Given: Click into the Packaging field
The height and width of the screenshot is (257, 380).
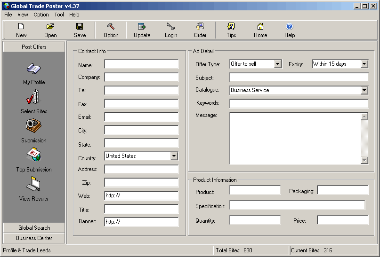Looking at the screenshot, I should [x=343, y=190].
